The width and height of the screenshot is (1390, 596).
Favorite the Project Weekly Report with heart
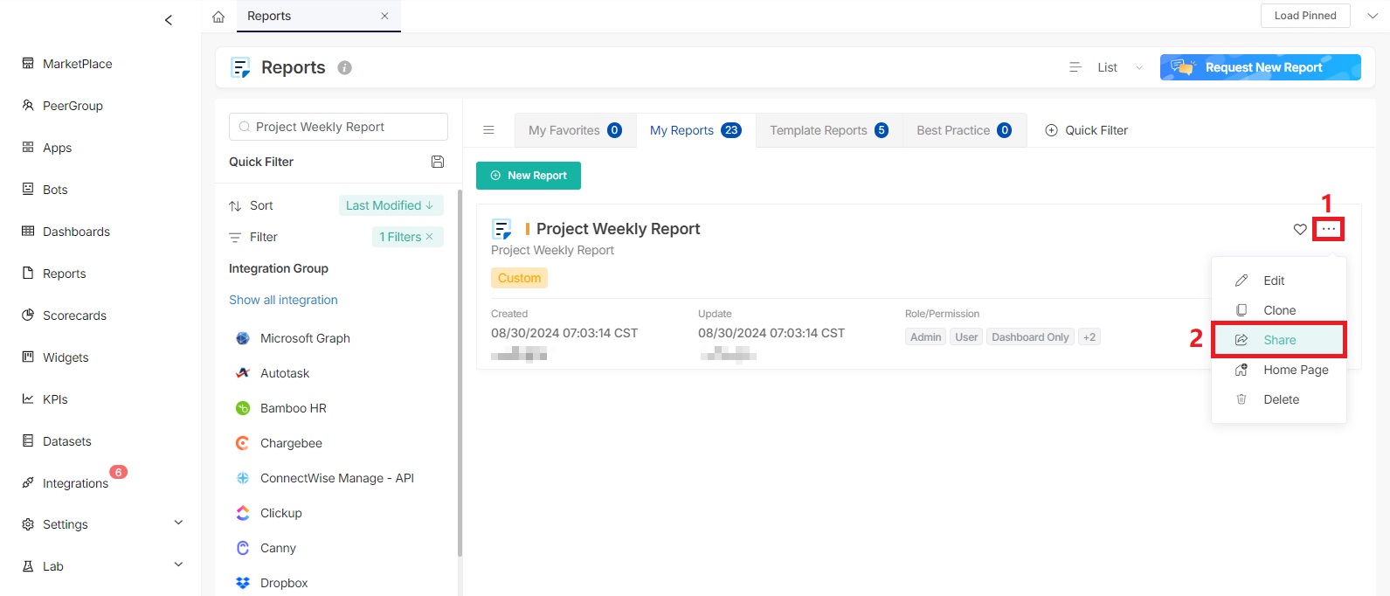click(x=1300, y=229)
